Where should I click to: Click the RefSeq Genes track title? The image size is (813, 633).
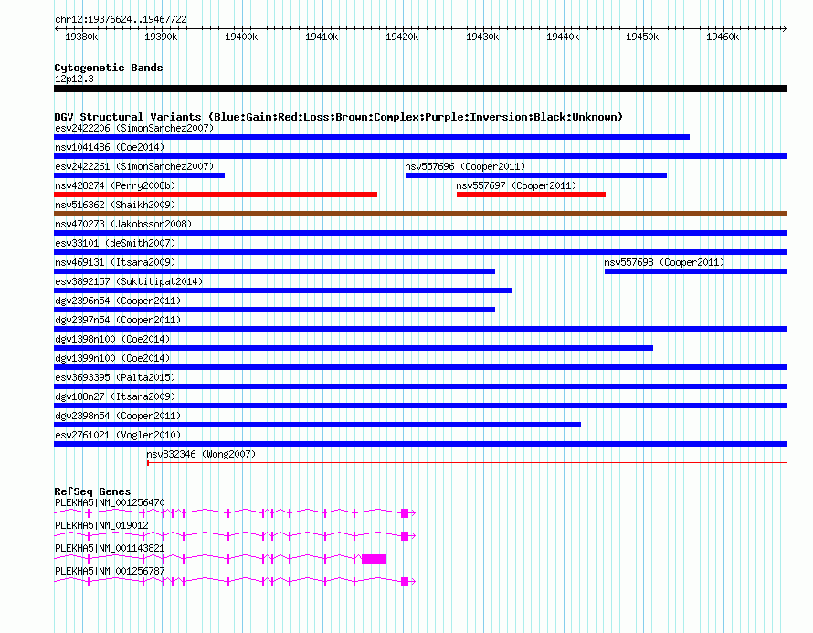92,491
